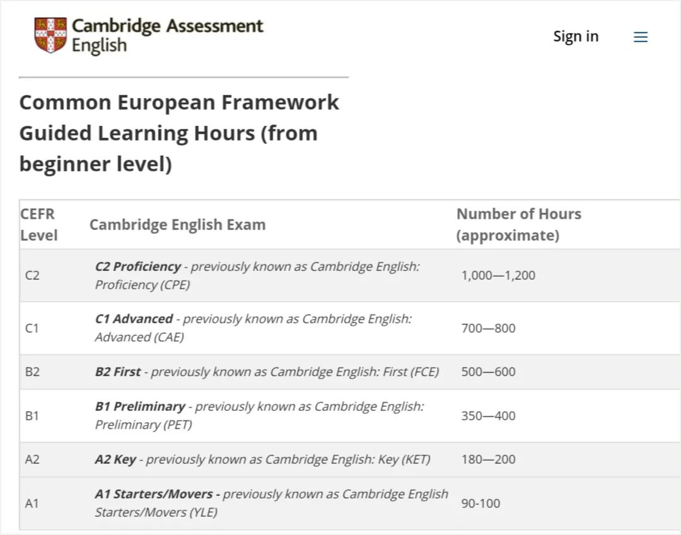This screenshot has width=681, height=535.
Task: Select the Cambridge English Exam column header
Action: (178, 225)
